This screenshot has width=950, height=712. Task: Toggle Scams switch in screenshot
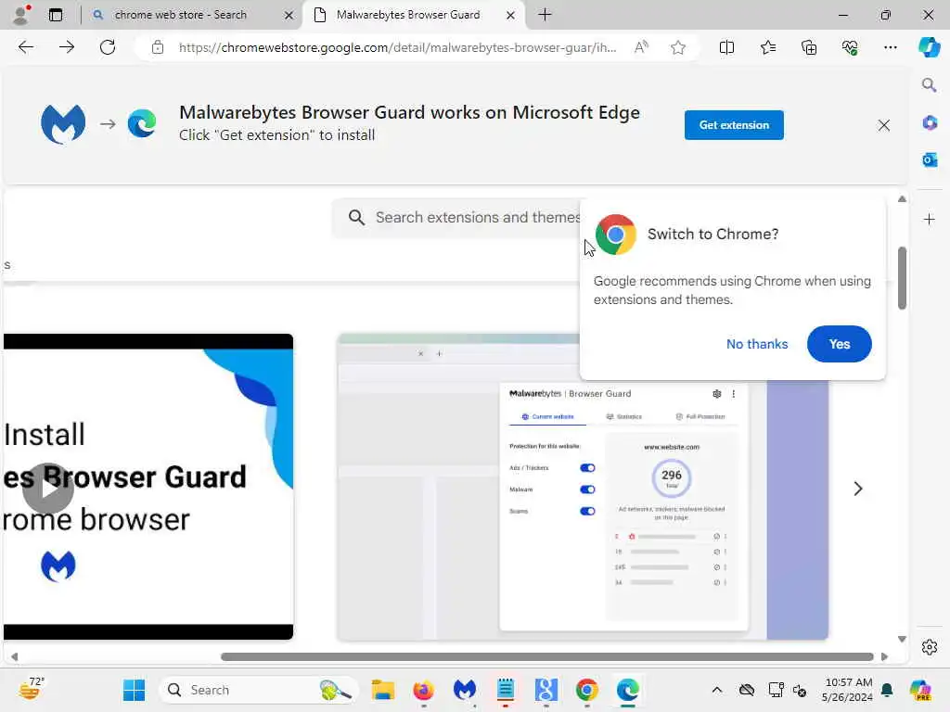point(587,511)
